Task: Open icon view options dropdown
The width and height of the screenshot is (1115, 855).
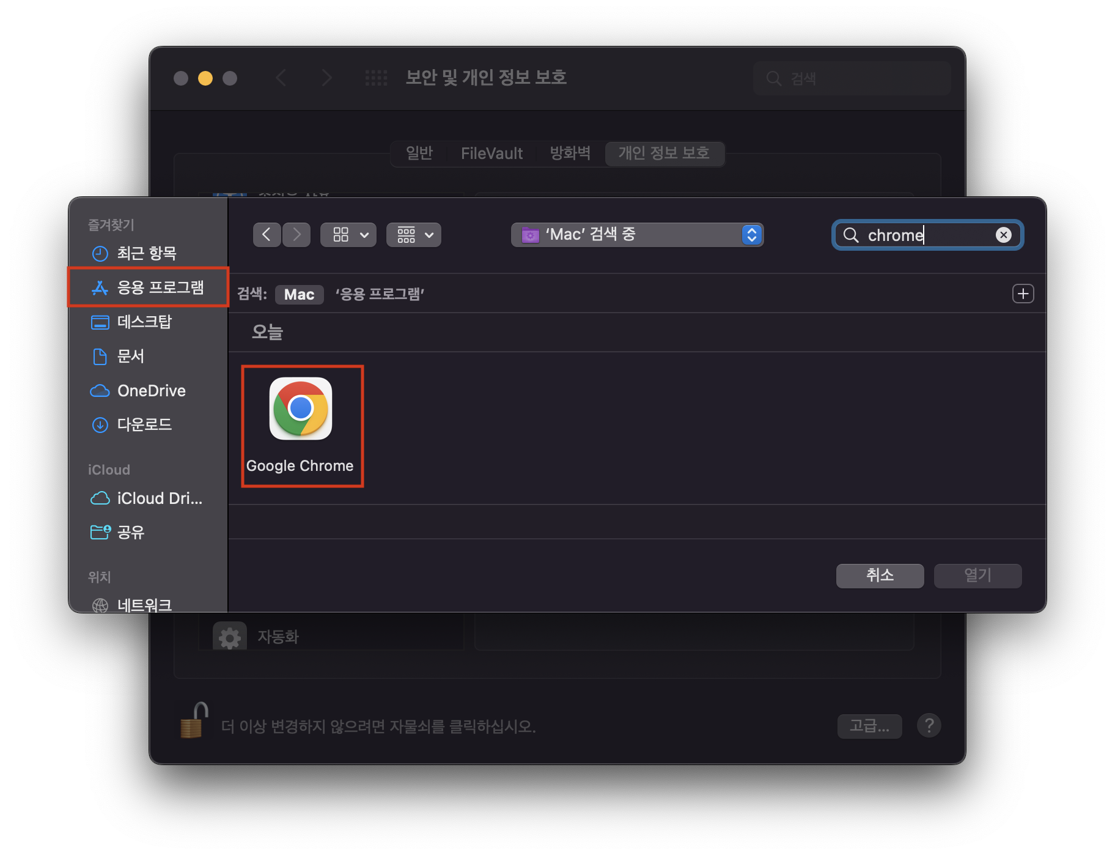Action: click(348, 235)
